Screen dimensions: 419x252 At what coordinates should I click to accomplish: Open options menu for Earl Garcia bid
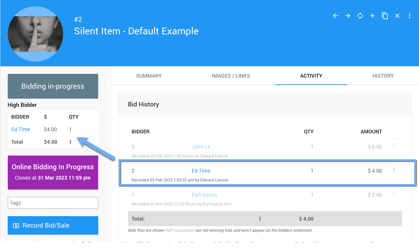394,194
